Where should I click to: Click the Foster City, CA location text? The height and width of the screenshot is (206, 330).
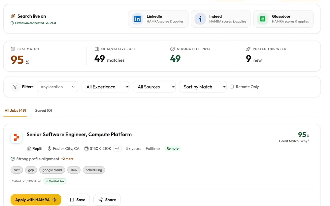coord(66,149)
